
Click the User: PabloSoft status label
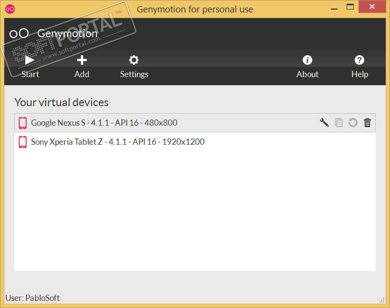[32, 298]
